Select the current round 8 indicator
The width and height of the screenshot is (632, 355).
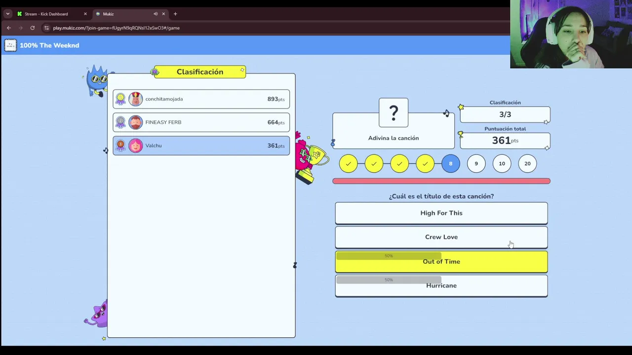point(451,164)
